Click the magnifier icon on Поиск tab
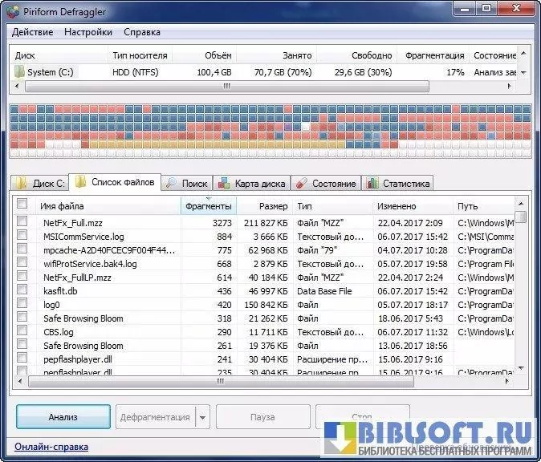 pos(171,183)
